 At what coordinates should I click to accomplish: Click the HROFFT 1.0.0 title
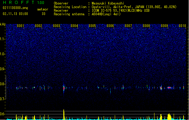point(23,2)
